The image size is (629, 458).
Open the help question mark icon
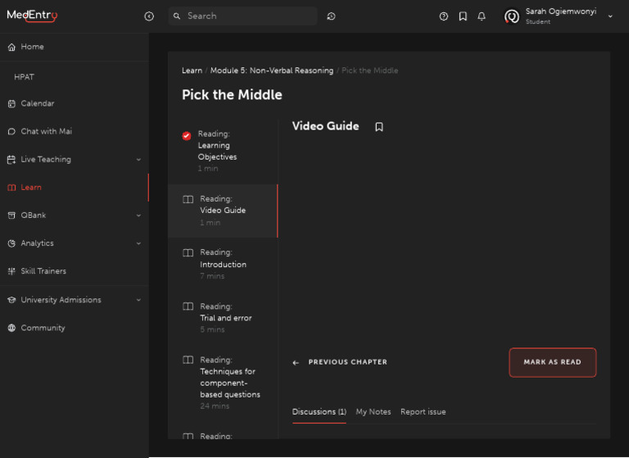click(443, 16)
